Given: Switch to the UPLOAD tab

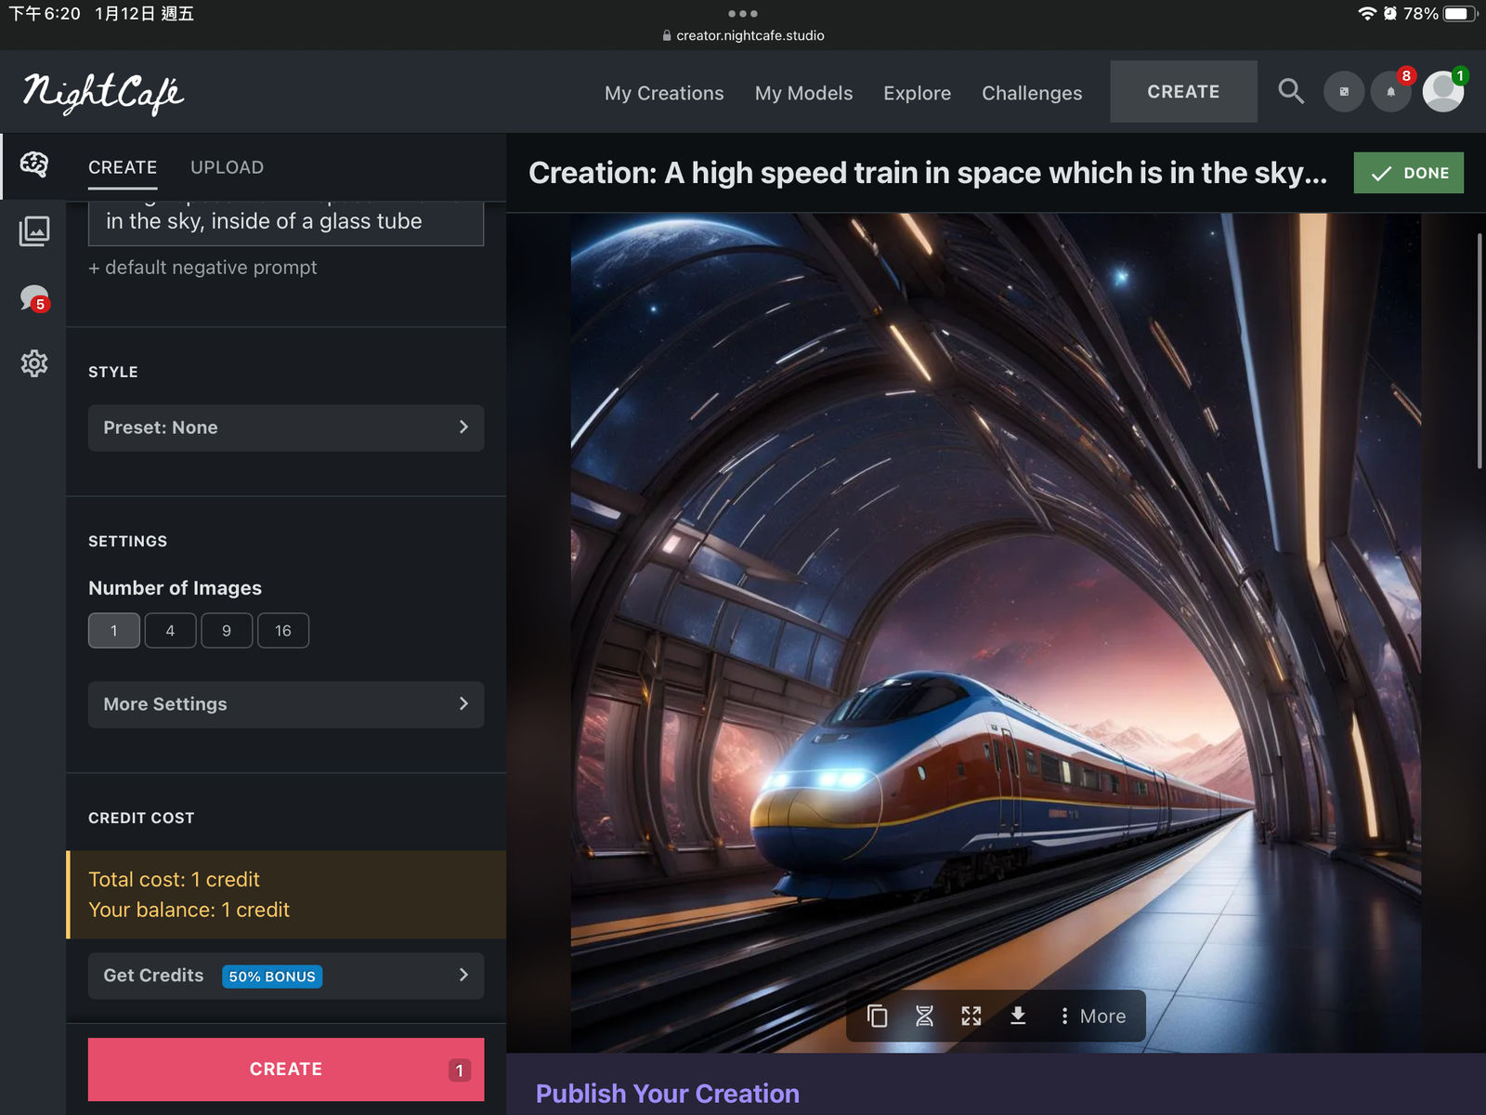Looking at the screenshot, I should [x=227, y=167].
